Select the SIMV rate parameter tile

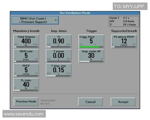click(x=26, y=55)
